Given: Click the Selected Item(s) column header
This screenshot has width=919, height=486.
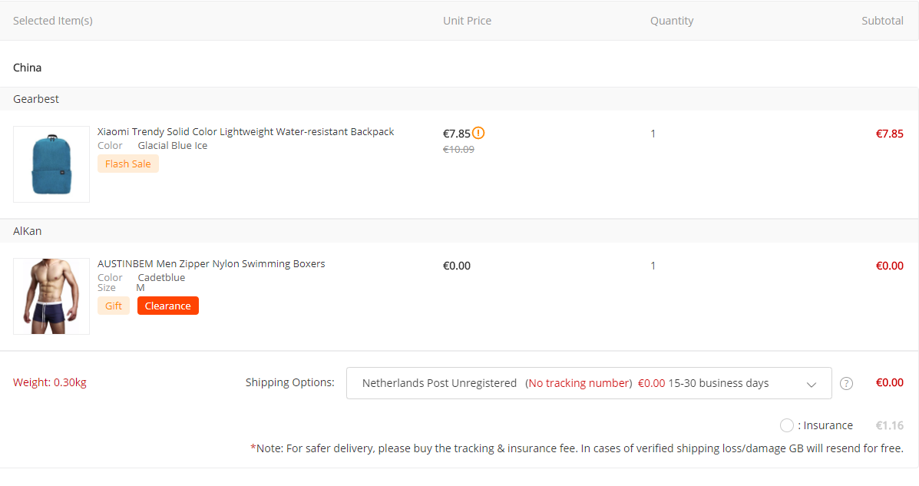Looking at the screenshot, I should pos(53,21).
